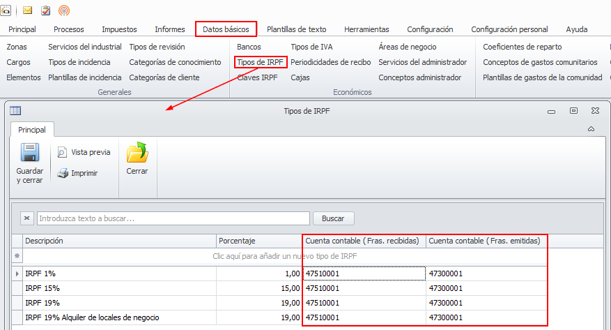Viewport: 611px width, 330px height.
Task: Open Coeficientes de reparto
Action: tap(523, 47)
